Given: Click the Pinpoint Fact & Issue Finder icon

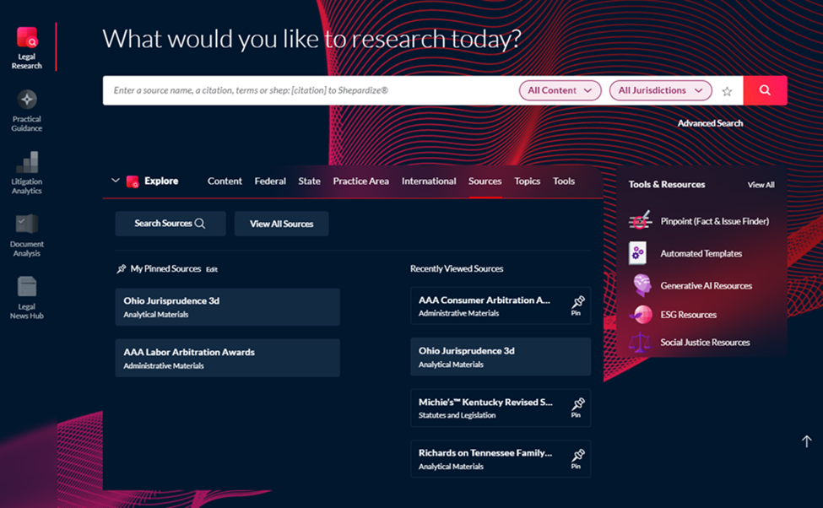Looking at the screenshot, I should click(x=641, y=221).
